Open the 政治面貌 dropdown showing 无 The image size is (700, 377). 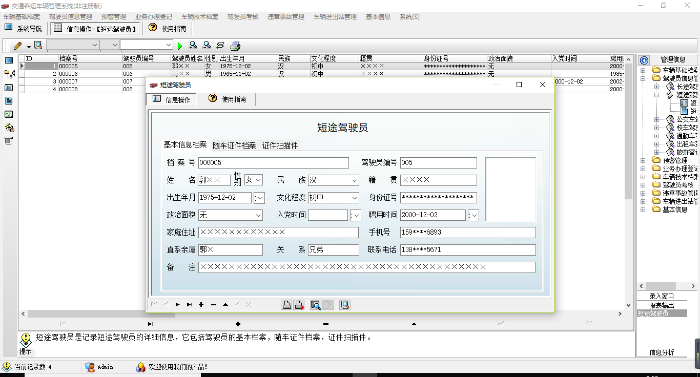(258, 215)
